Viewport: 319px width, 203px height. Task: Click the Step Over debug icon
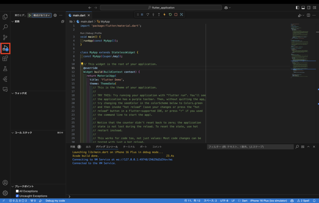point(148,14)
